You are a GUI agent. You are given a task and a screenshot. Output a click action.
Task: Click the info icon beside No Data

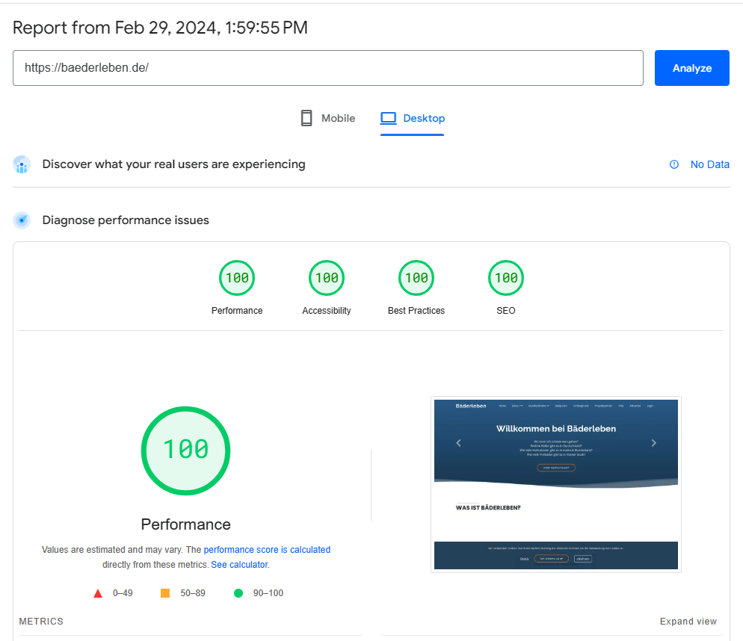pyautogui.click(x=674, y=164)
